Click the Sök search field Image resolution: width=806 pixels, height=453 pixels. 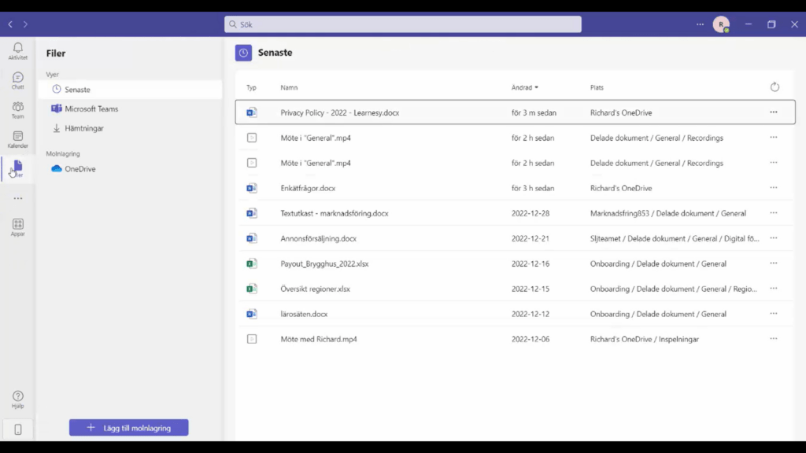(403, 24)
